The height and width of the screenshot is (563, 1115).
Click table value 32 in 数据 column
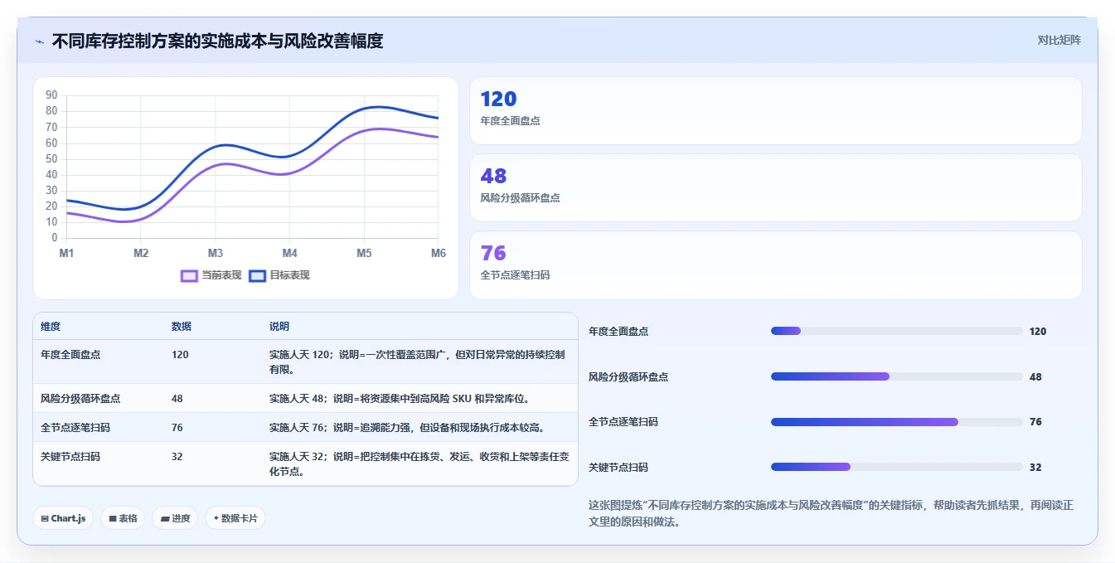point(177,457)
